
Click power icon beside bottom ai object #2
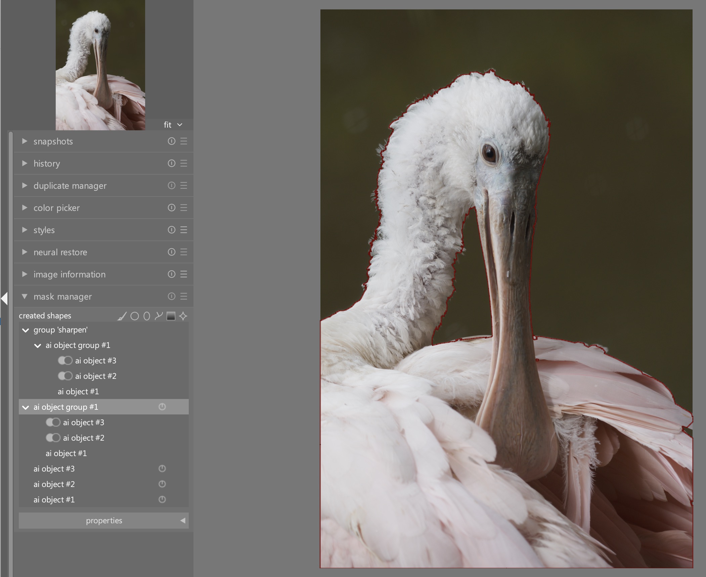(x=162, y=484)
